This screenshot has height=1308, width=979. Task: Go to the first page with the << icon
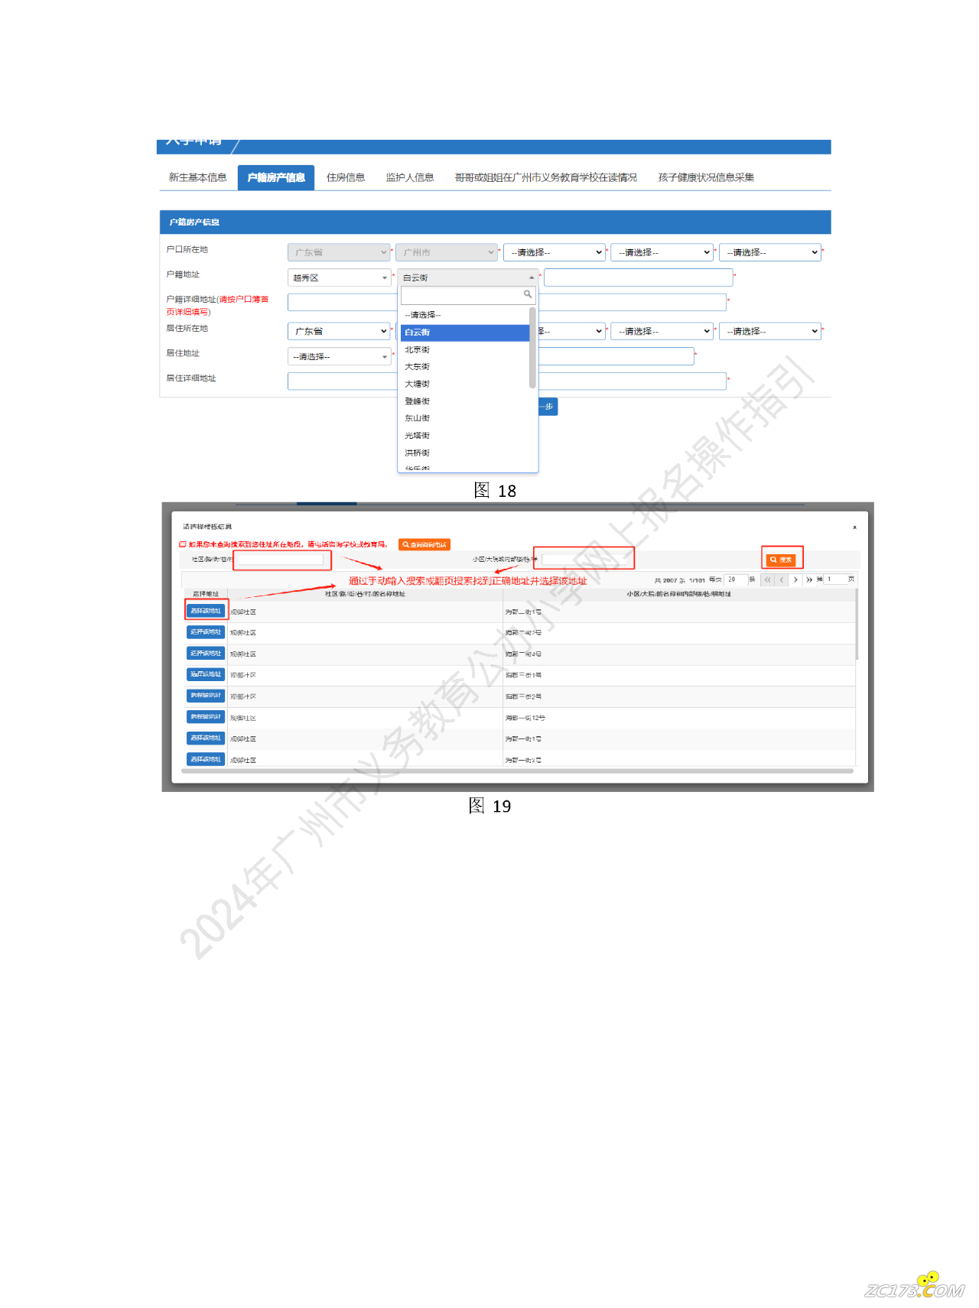pos(767,580)
